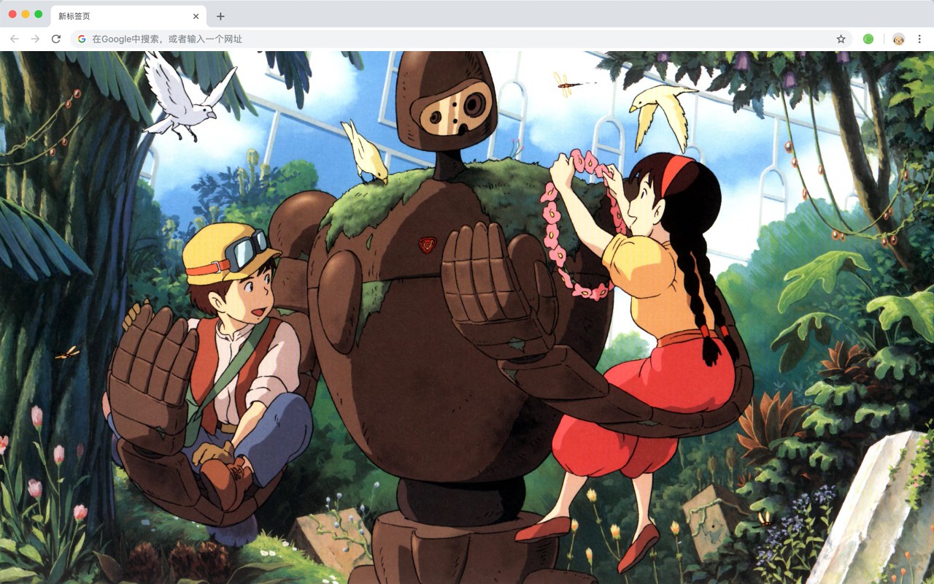This screenshot has height=584, width=934.
Task: Reload the current page
Action: (x=56, y=39)
